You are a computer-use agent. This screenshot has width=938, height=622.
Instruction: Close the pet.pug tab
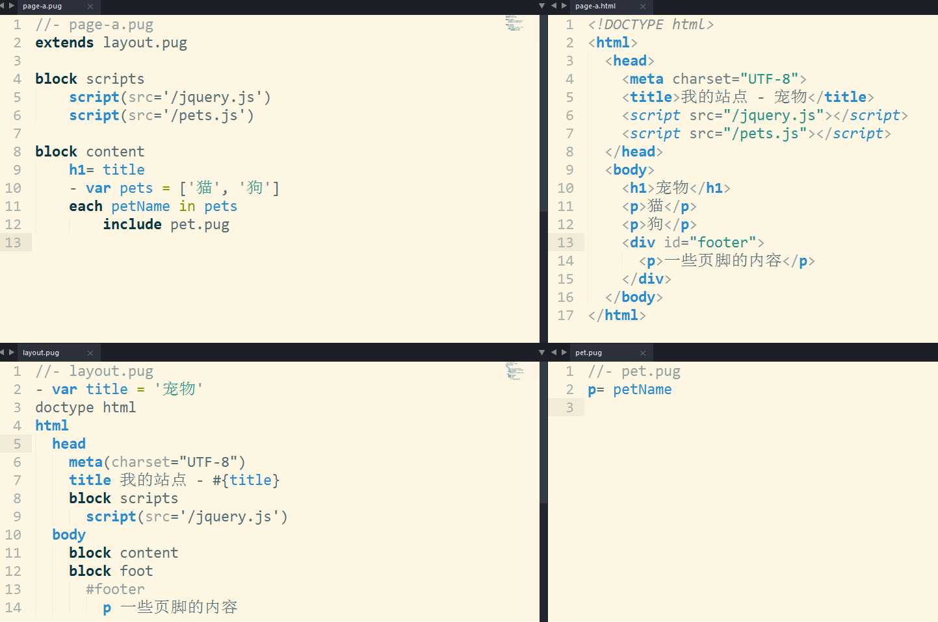643,353
